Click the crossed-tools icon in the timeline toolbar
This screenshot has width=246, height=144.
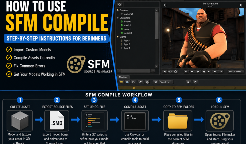tap(147, 82)
